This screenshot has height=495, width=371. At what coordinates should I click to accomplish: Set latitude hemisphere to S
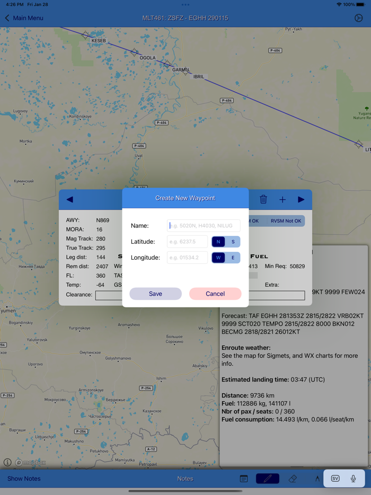point(233,242)
